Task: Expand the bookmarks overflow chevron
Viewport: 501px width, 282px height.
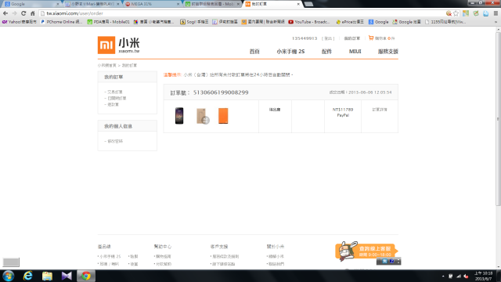Action: click(496, 22)
